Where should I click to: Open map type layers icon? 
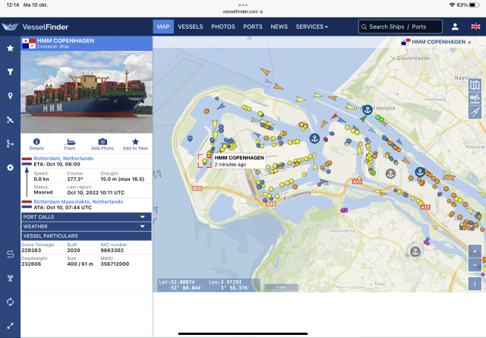475,85
